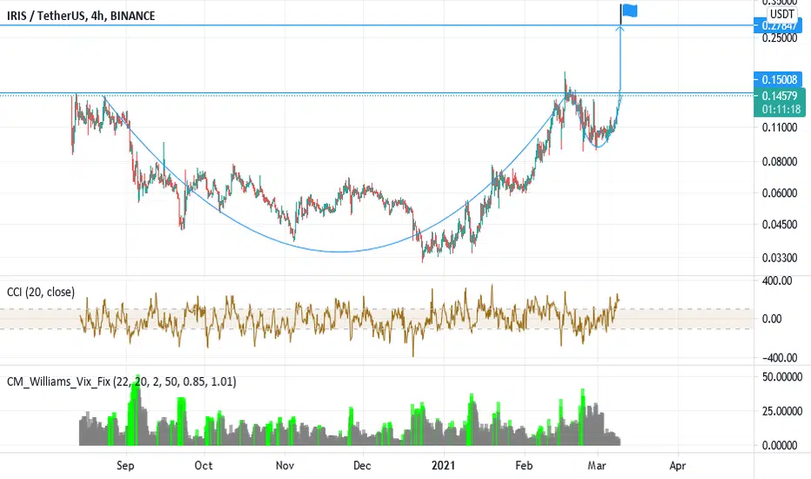This screenshot has width=811, height=479.
Task: Click the CM_Williams_Vix_Fix indicator title
Action: (122, 381)
